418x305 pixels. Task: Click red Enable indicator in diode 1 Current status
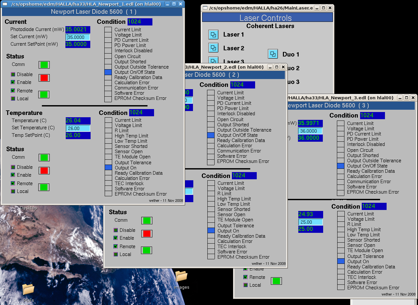coord(44,78)
